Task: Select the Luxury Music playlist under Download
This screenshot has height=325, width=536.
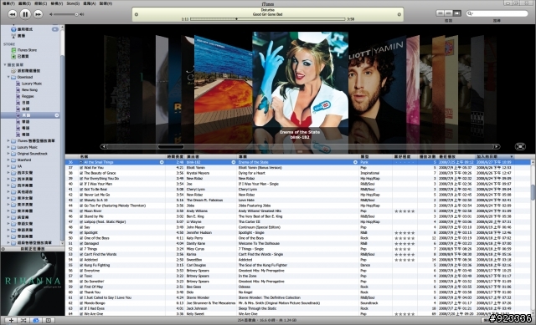Action: [x=32, y=84]
